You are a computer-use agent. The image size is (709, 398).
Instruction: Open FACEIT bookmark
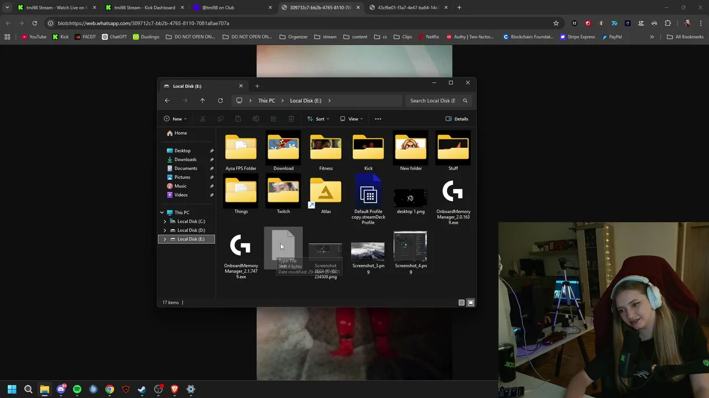pyautogui.click(x=85, y=37)
